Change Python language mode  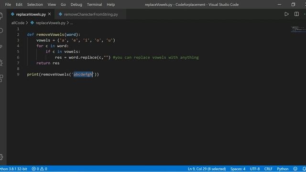(283, 169)
